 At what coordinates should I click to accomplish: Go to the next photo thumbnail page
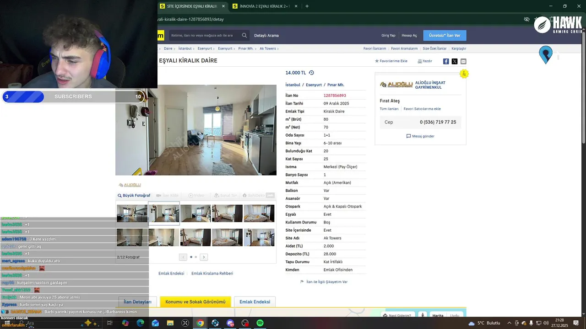pyautogui.click(x=204, y=257)
